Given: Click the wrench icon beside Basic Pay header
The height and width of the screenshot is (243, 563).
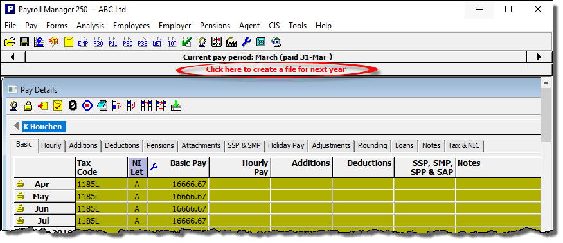Looking at the screenshot, I should tap(154, 166).
